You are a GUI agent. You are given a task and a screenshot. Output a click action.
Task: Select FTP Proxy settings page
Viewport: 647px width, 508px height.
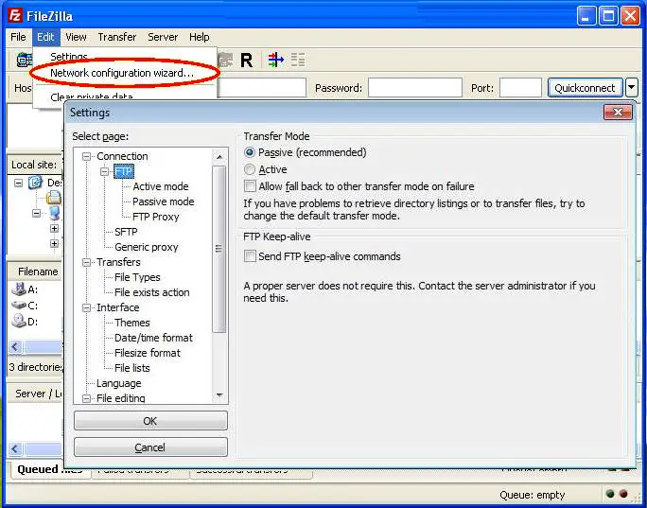[155, 217]
